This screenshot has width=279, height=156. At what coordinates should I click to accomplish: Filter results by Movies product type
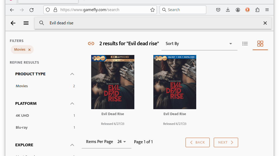point(45,86)
